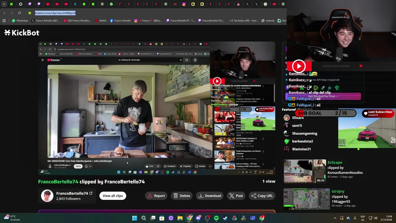Download the clip
The width and height of the screenshot is (396, 223).
click(210, 196)
